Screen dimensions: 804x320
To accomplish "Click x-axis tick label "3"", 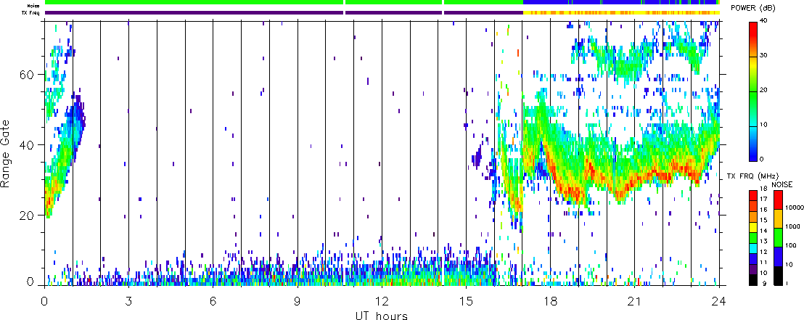I will (128, 300).
